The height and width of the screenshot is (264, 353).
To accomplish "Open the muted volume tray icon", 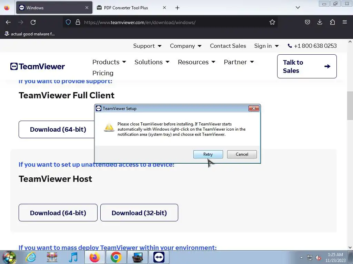I will click(318, 258).
